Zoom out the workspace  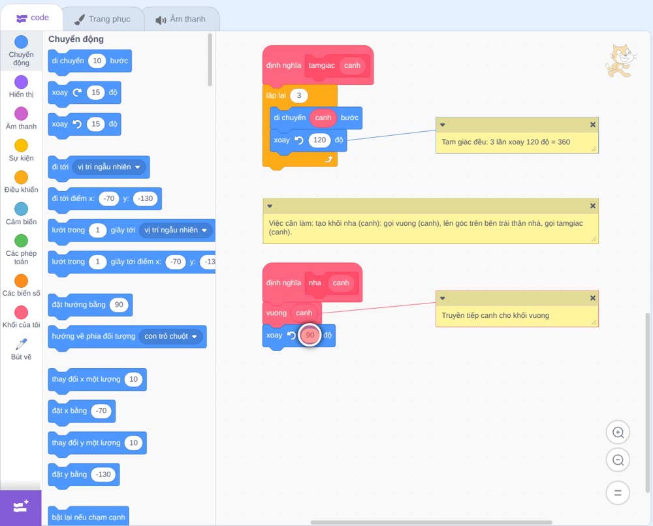tap(618, 460)
